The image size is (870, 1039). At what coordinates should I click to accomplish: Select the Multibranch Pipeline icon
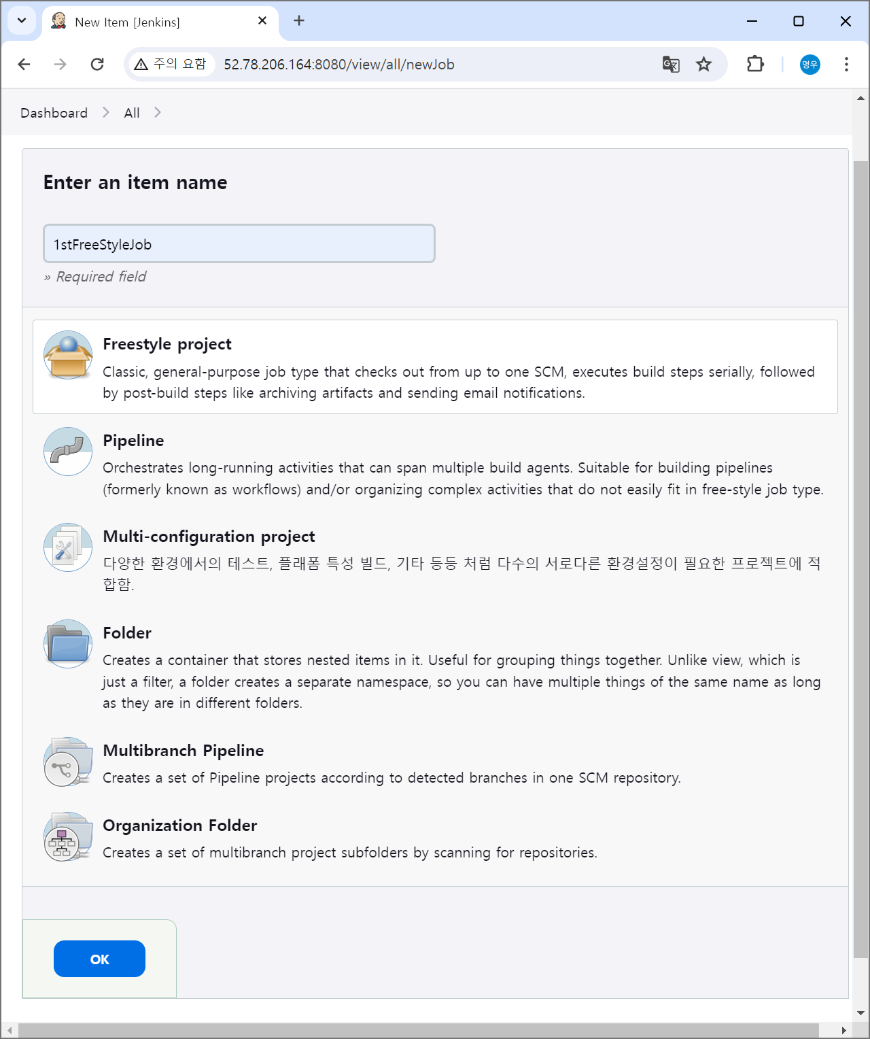point(68,762)
